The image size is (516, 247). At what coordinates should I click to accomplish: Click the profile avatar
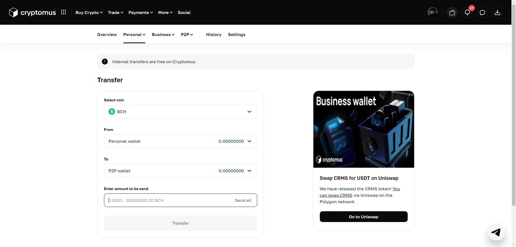click(x=432, y=12)
